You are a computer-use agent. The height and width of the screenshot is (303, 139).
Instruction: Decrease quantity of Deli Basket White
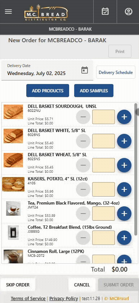click(83, 141)
